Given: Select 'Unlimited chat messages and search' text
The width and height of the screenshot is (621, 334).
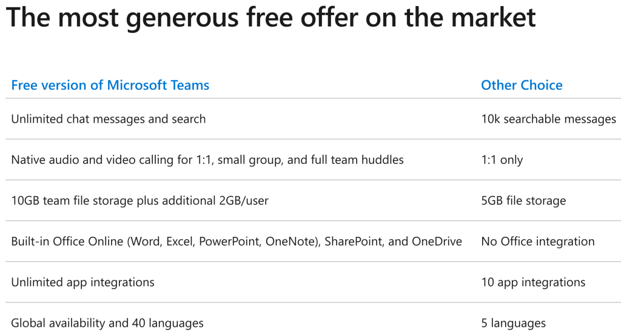Looking at the screenshot, I should (x=109, y=119).
